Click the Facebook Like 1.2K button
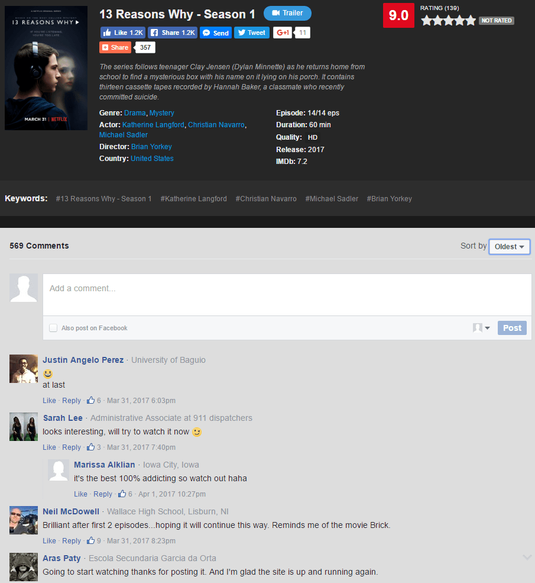This screenshot has height=583, width=535. pyautogui.click(x=123, y=33)
